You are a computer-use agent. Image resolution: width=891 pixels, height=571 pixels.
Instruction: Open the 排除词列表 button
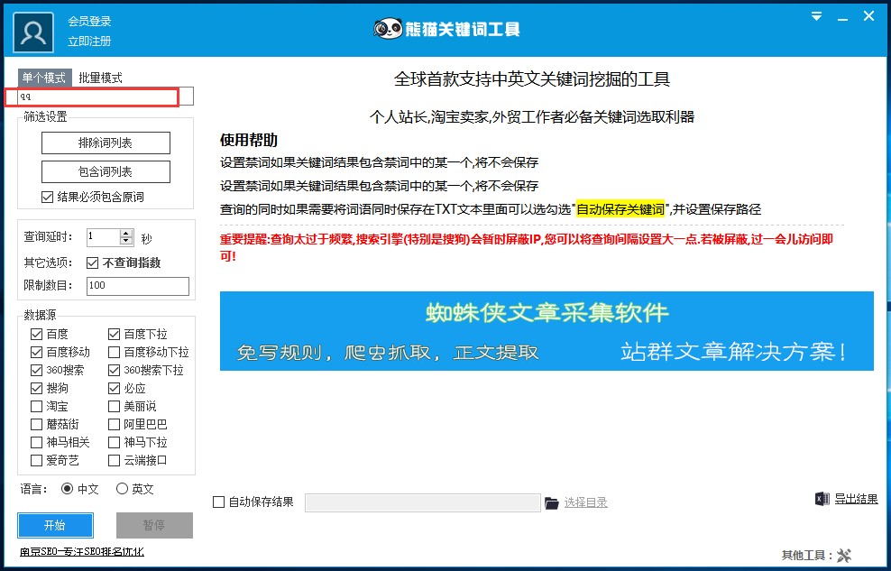[106, 143]
